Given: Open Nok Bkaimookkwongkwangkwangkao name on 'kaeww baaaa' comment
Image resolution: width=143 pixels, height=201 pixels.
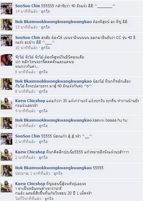Looking at the screenshot, I should (53, 120).
